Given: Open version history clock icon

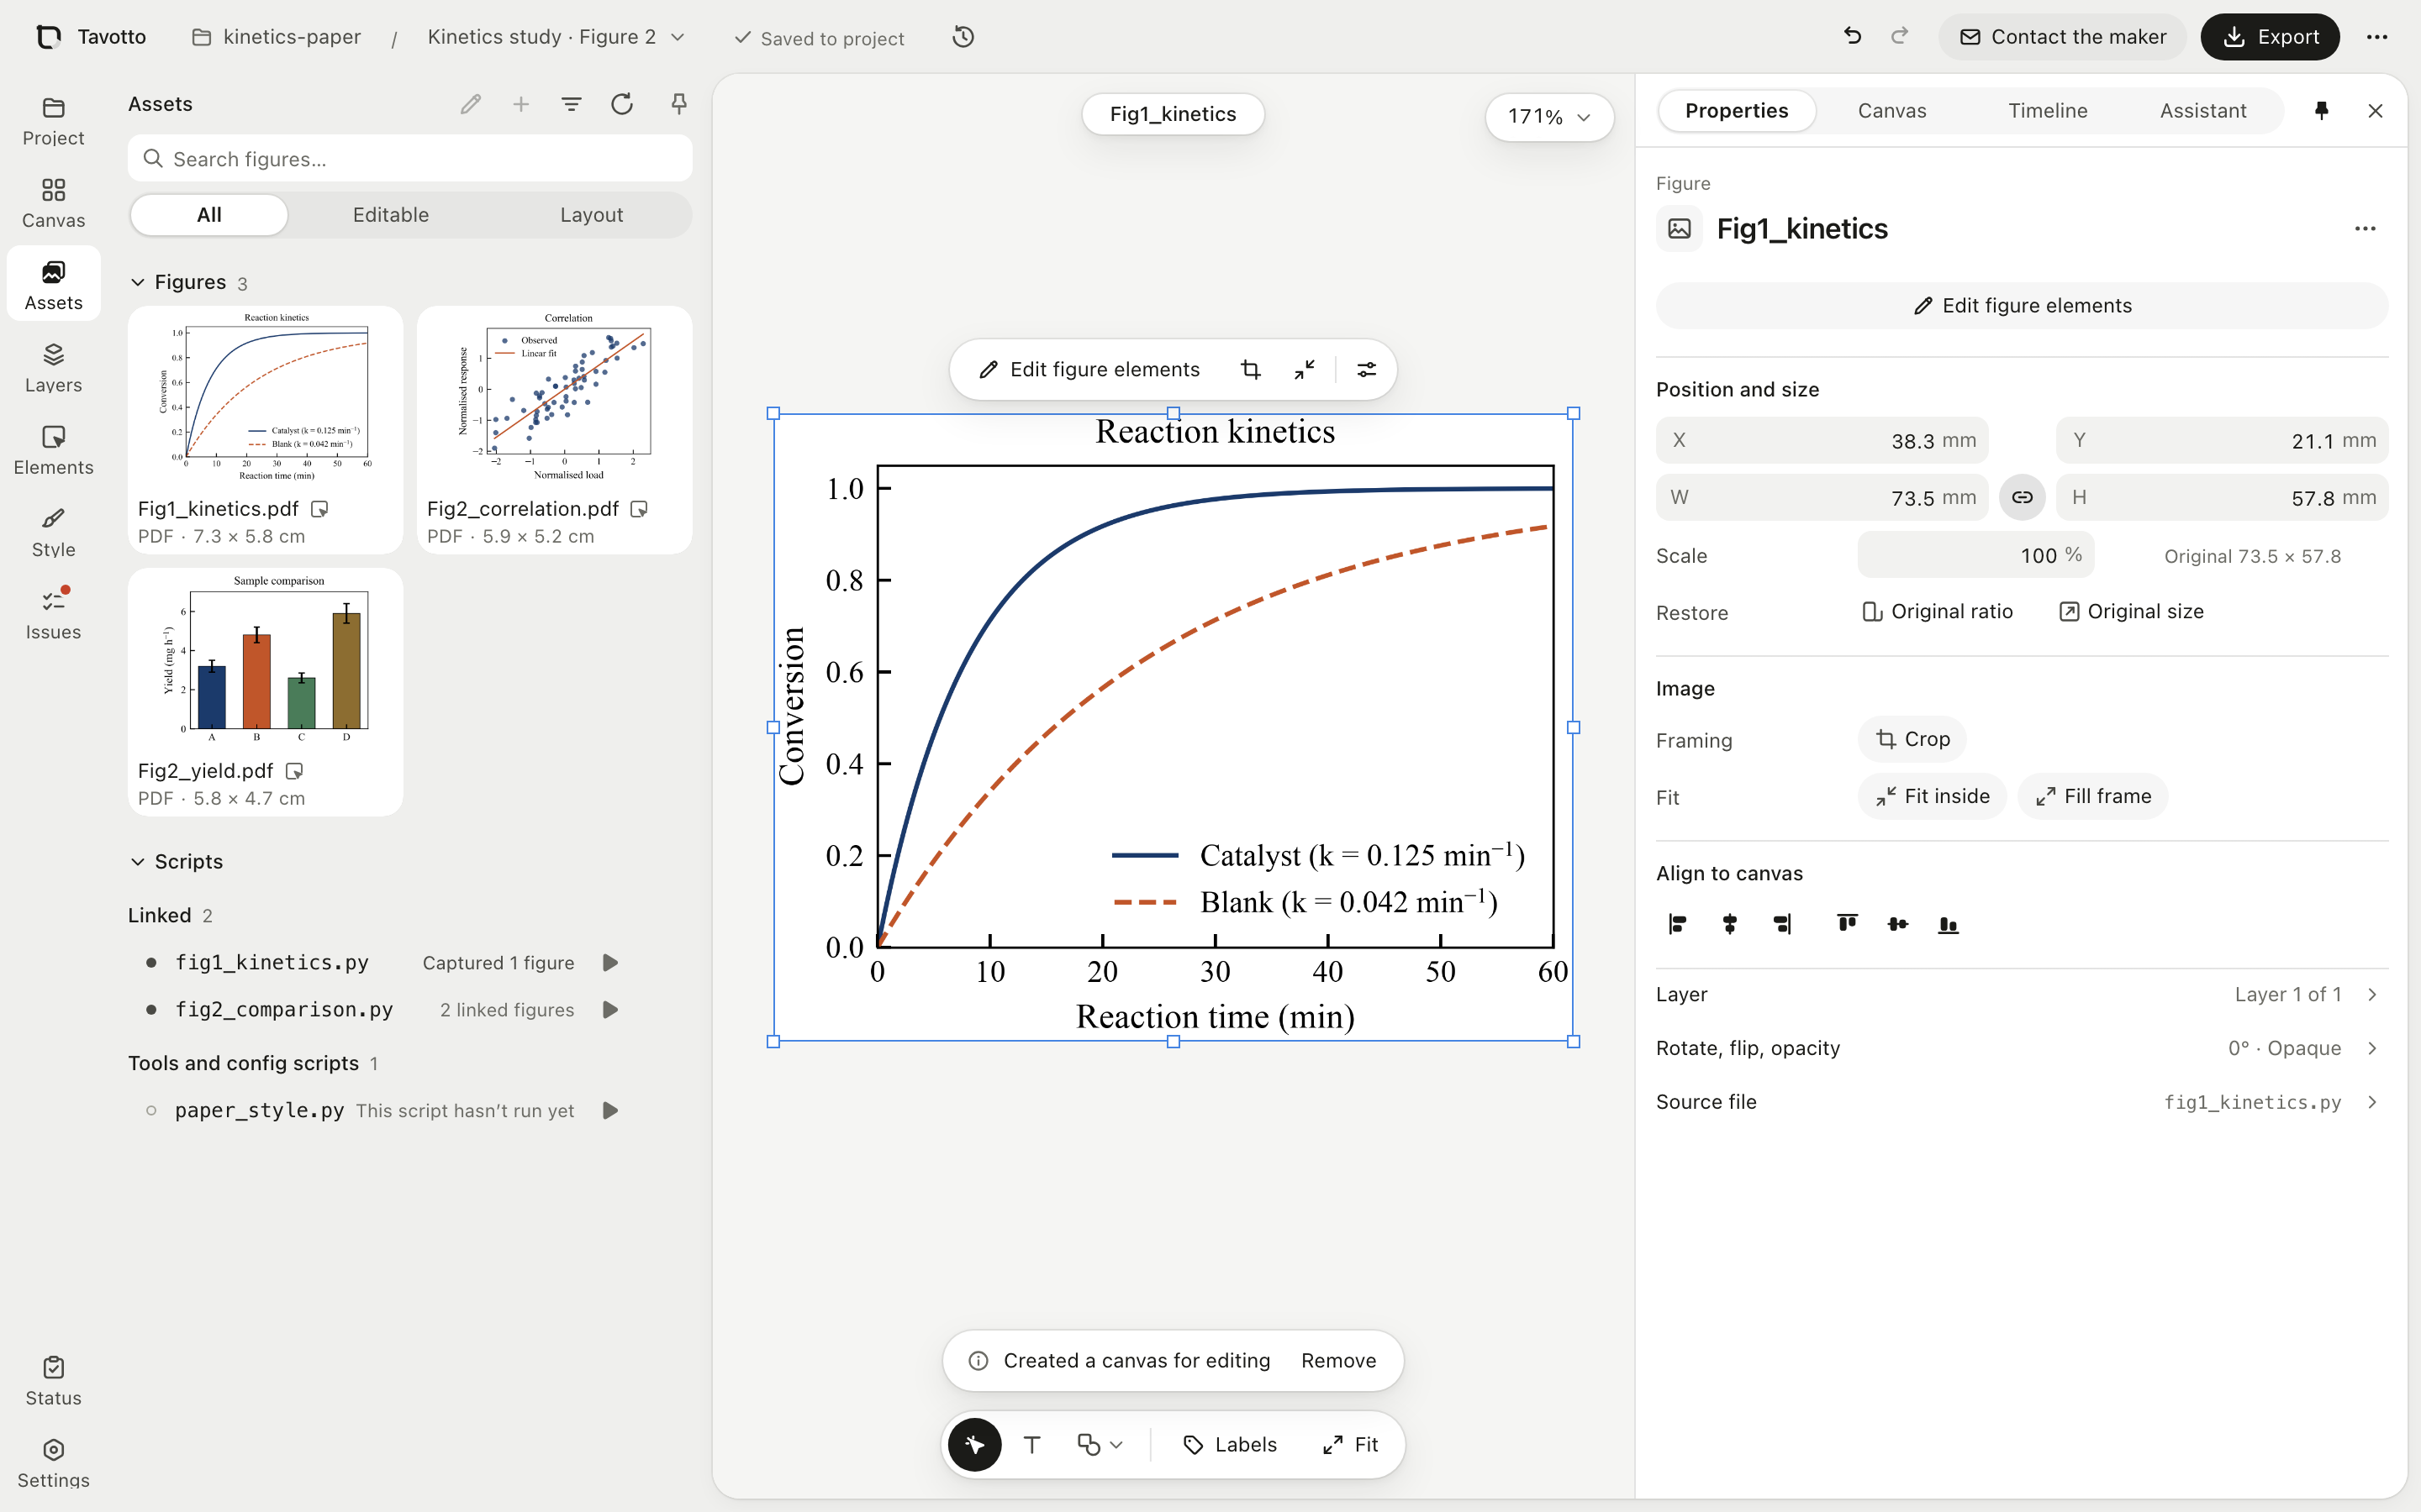Looking at the screenshot, I should pos(963,37).
